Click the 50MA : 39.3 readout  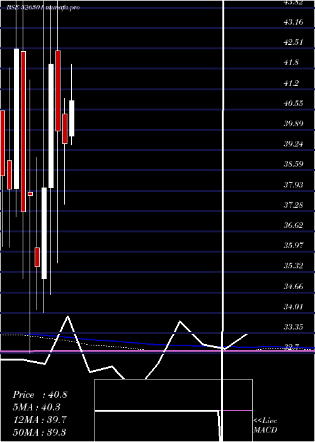point(40,432)
